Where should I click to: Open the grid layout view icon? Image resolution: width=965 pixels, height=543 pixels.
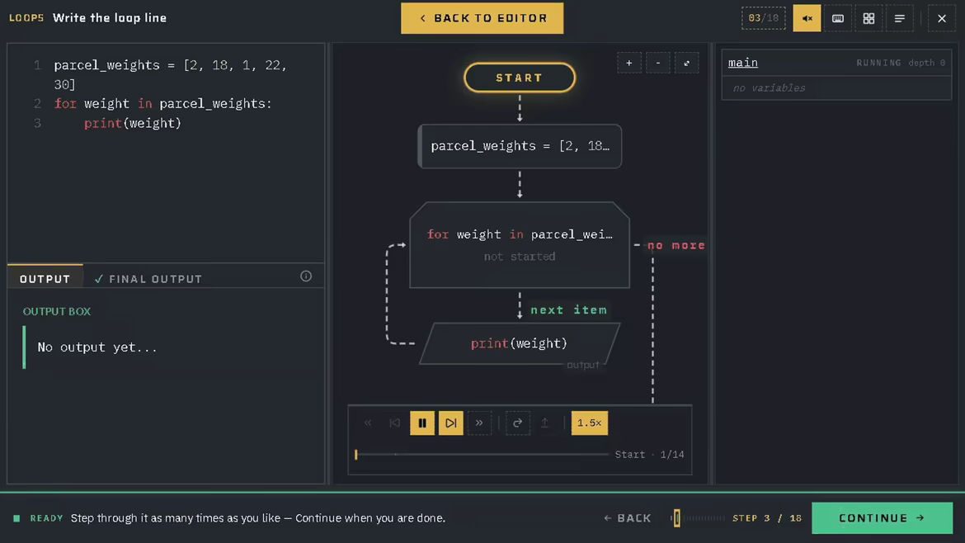click(x=868, y=18)
